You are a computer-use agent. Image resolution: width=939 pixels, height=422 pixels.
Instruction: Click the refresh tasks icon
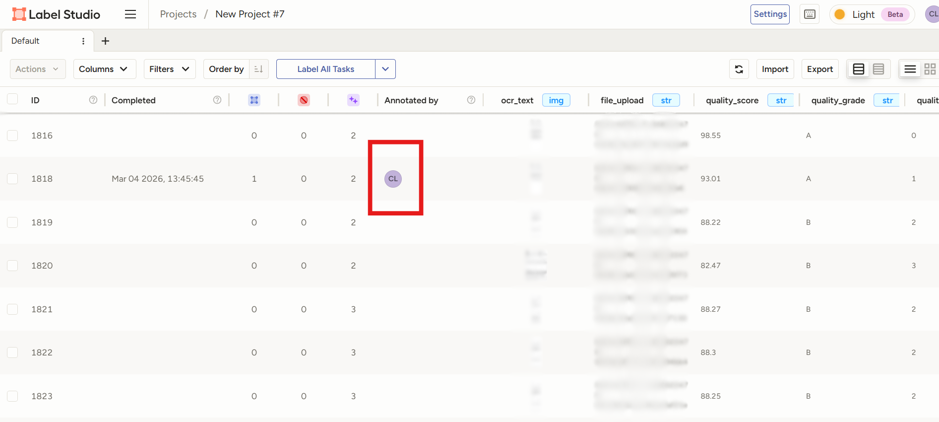(x=739, y=69)
